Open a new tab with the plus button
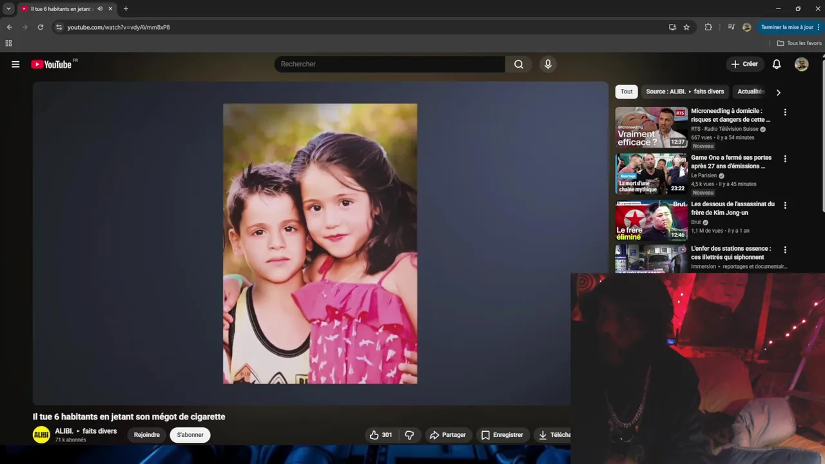The image size is (825, 464). pyautogui.click(x=126, y=9)
